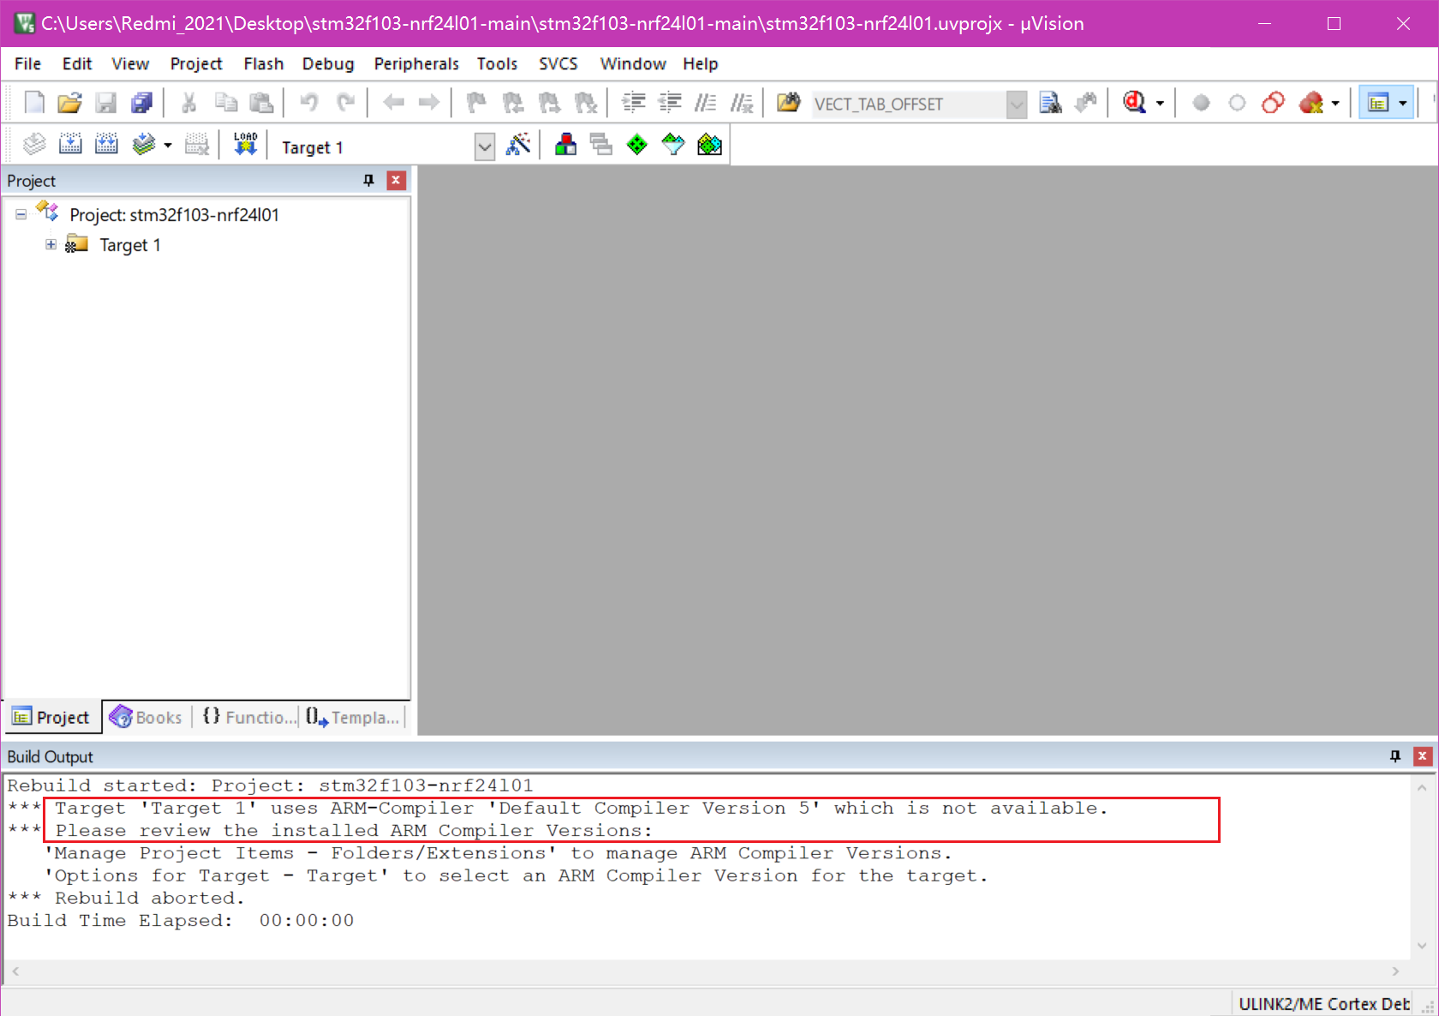Kill all breakpoints icon
Viewport: 1439px width, 1016px height.
pos(1310,103)
